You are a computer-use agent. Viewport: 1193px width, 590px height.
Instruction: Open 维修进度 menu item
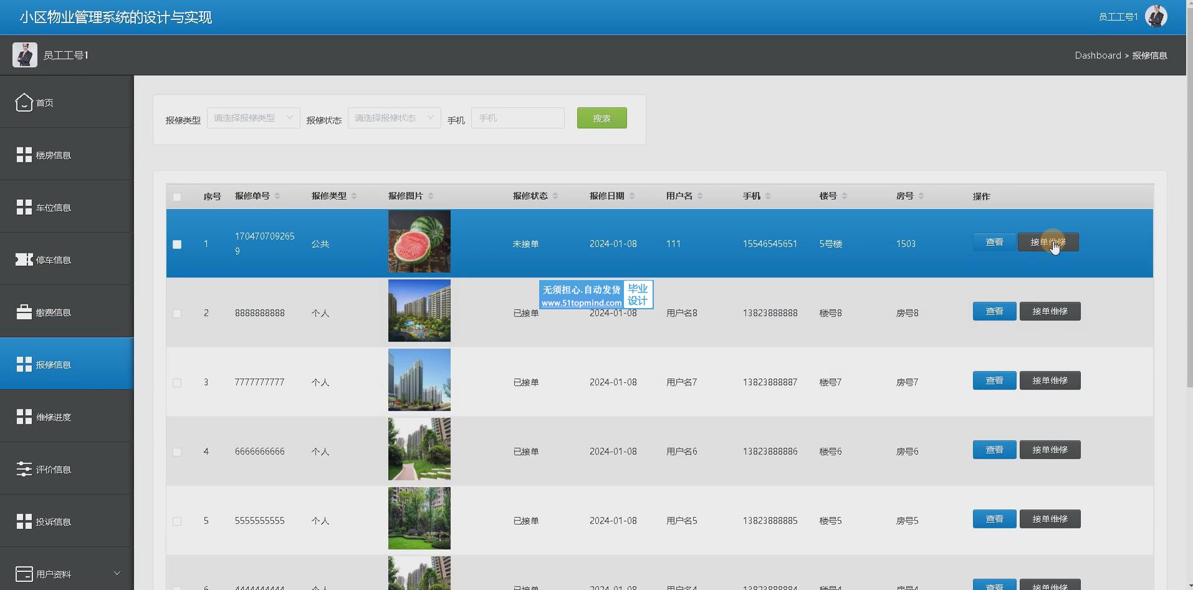pos(67,416)
